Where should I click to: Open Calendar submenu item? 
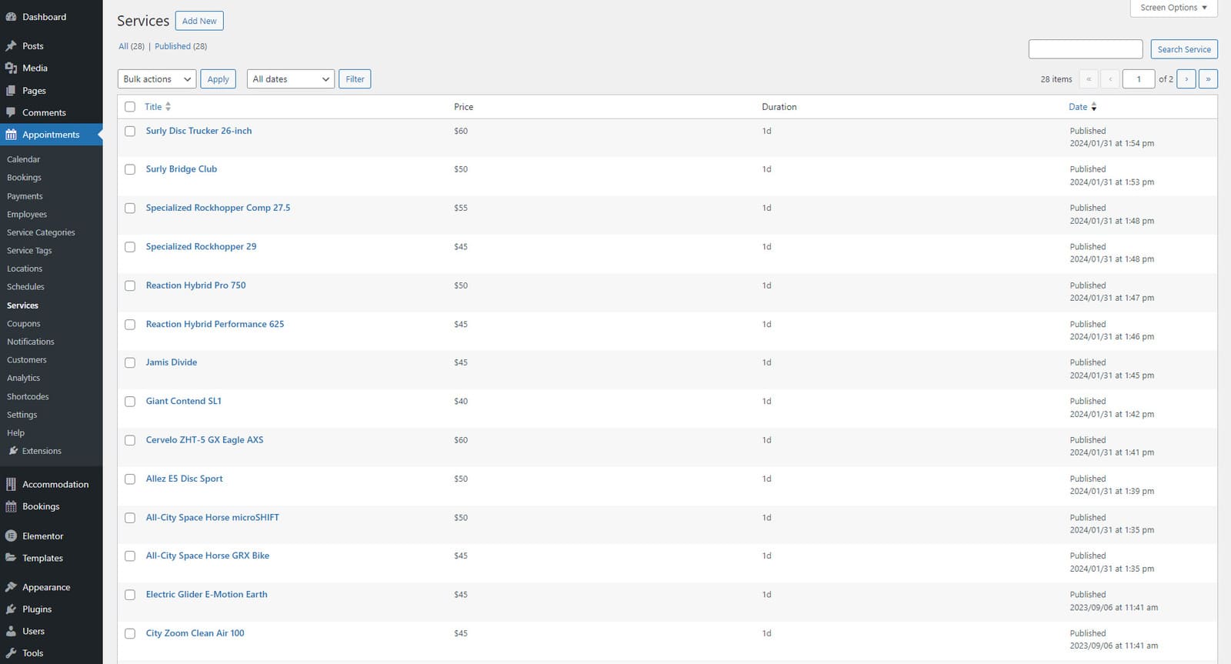coord(24,159)
